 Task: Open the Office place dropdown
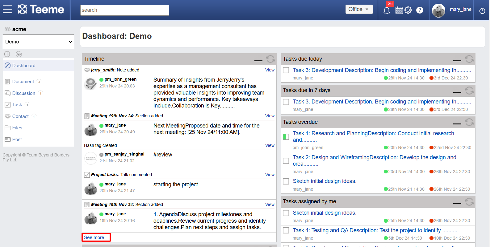click(359, 9)
